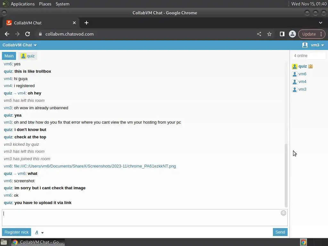328x246 pixels.
Task: Click vm3 avatar icon in user list
Action: click(295, 90)
